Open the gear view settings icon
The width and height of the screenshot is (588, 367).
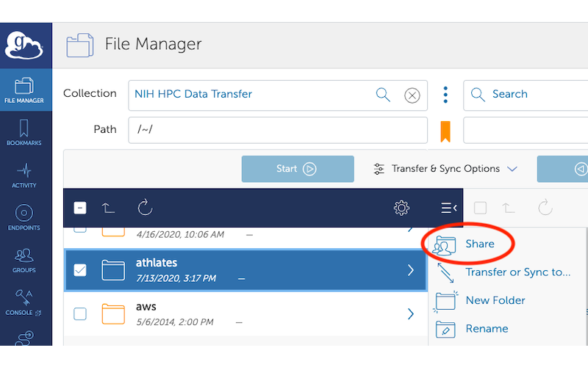[401, 208]
